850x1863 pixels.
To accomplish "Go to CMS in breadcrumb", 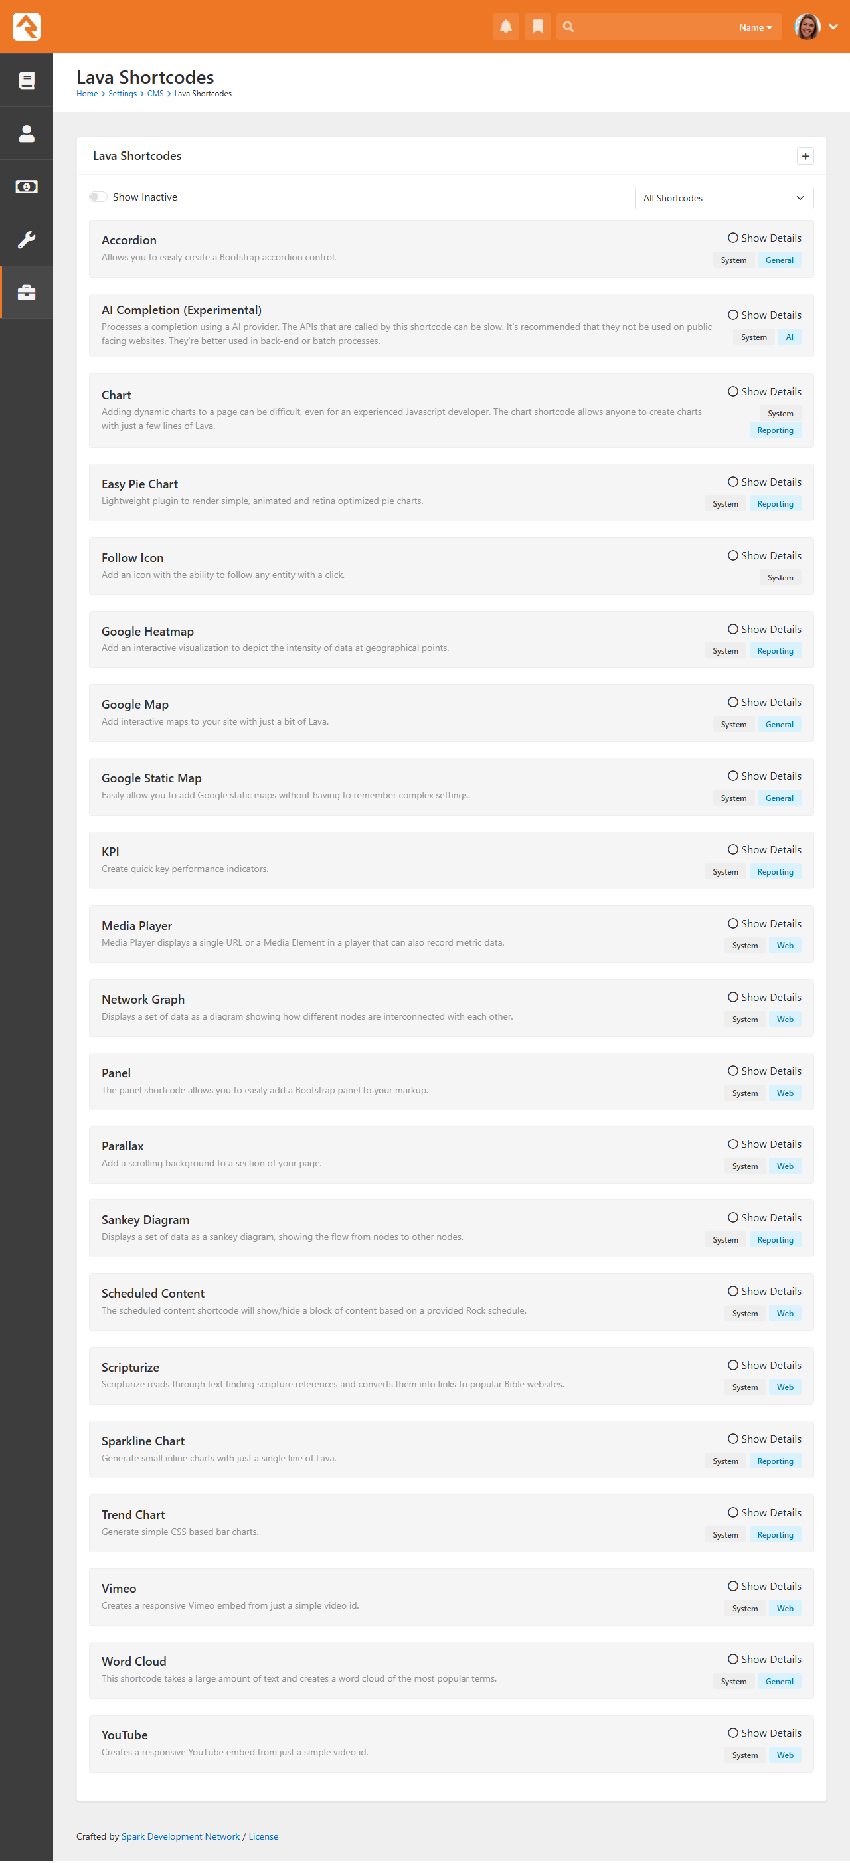I will [x=155, y=94].
